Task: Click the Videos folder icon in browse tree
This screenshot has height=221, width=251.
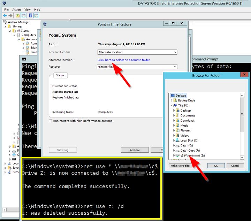Action: click(x=177, y=135)
